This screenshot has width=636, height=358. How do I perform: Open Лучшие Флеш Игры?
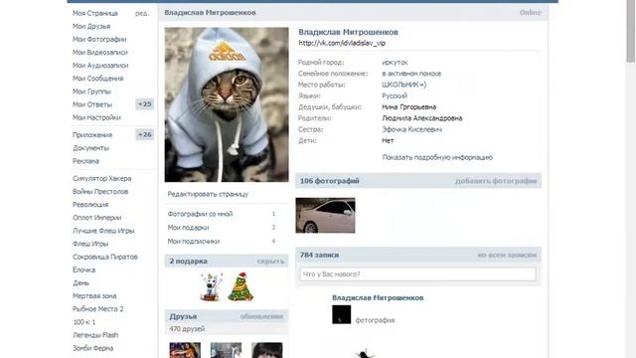pos(103,231)
